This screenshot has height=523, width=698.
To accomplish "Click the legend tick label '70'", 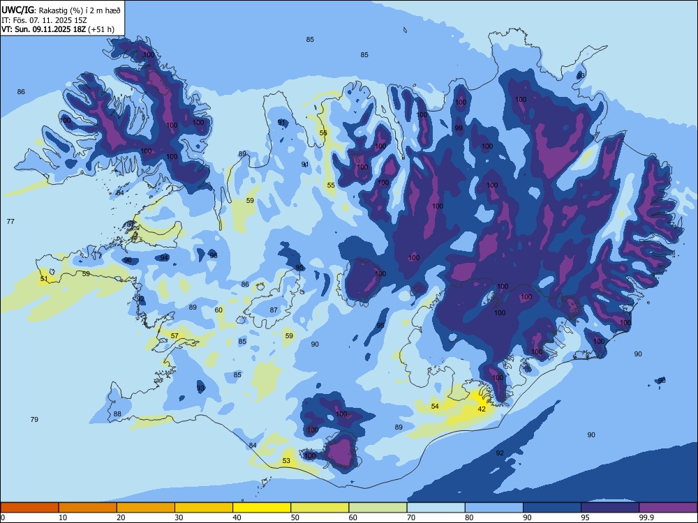I will pos(411,517).
